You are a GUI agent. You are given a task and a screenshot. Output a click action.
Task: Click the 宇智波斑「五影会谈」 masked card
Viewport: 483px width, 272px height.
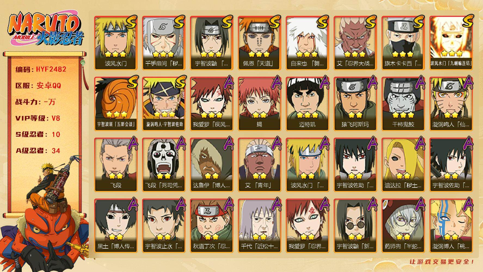pos(116,104)
